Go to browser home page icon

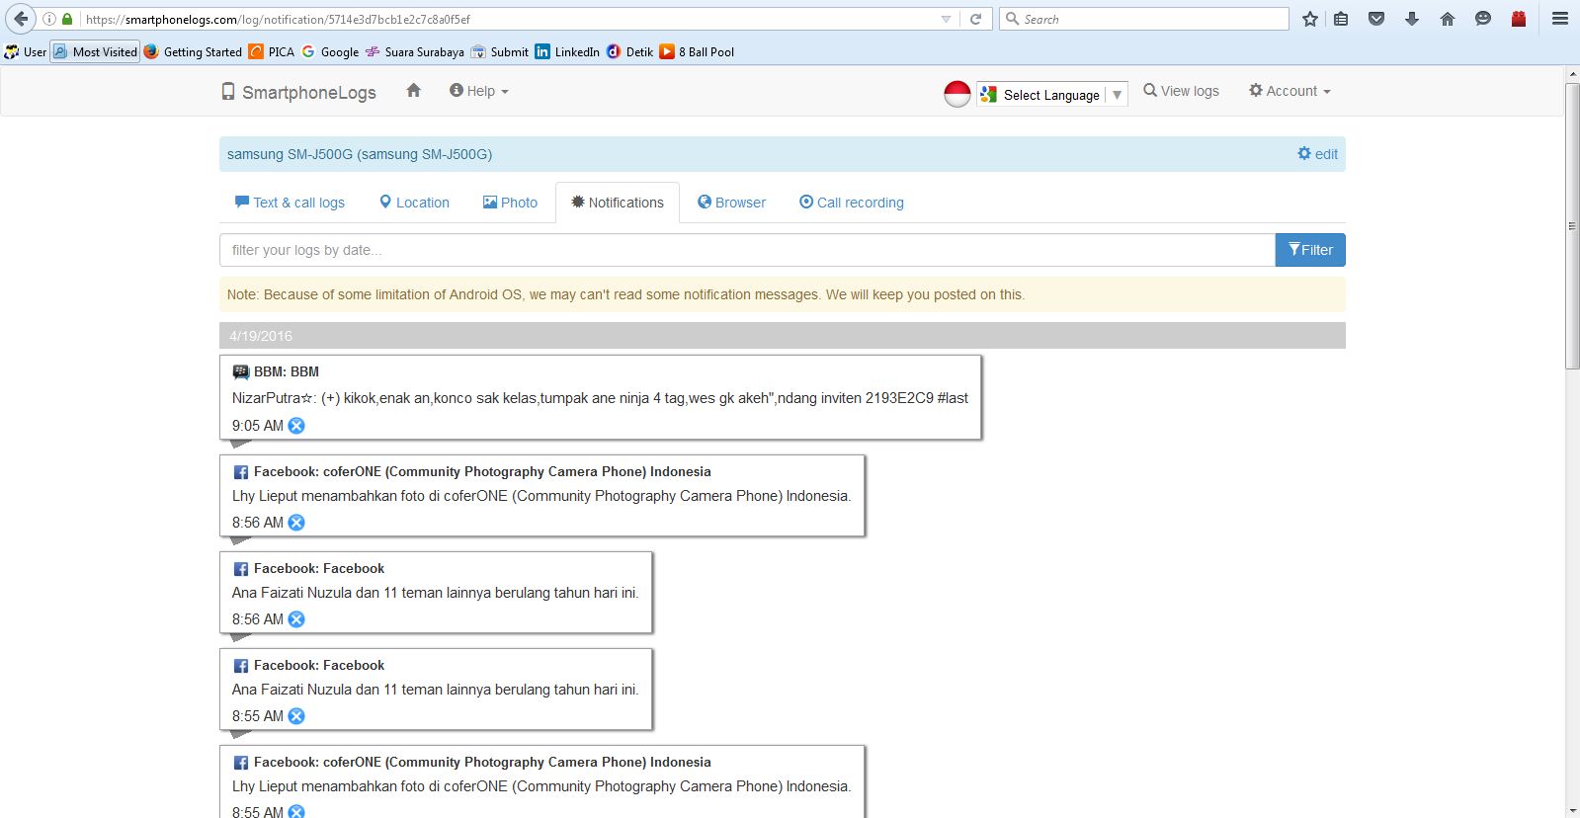pyautogui.click(x=1448, y=19)
